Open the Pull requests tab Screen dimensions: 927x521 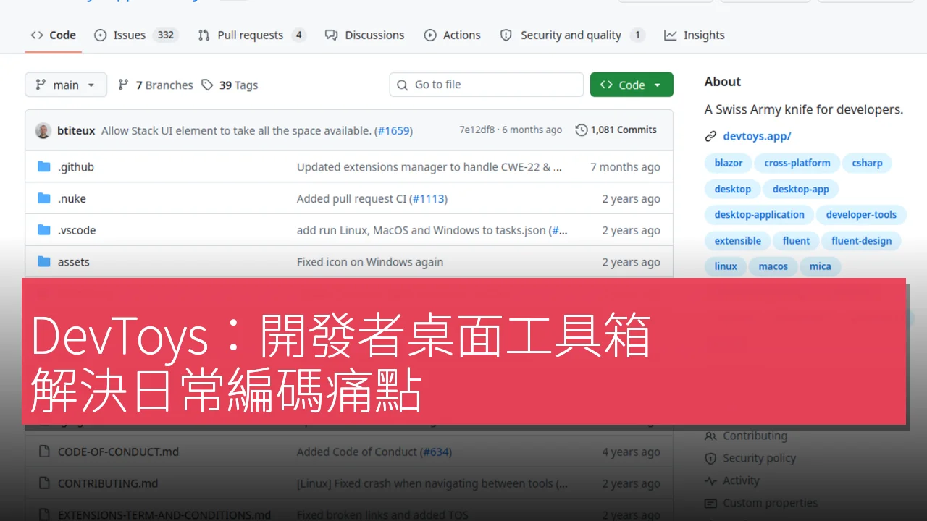coord(251,35)
